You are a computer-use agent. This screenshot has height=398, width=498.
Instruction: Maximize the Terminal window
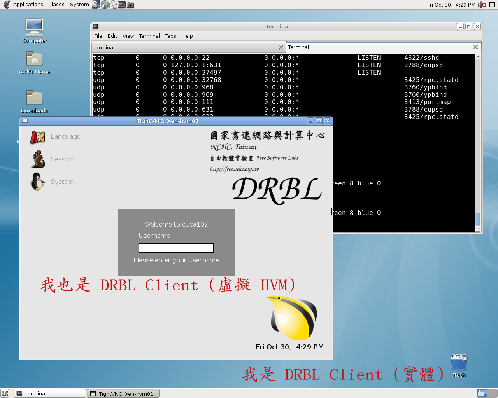click(469, 26)
